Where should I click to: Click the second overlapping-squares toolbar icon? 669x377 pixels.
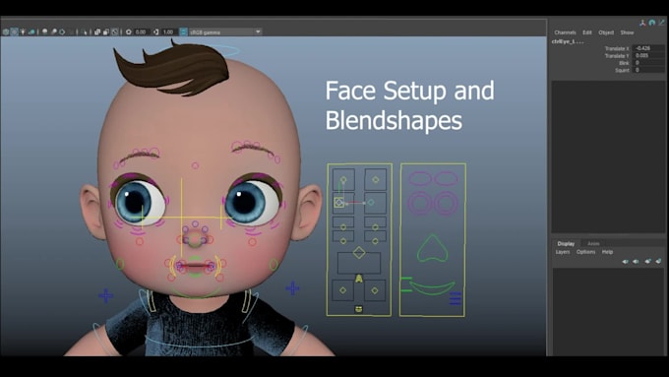tap(106, 32)
